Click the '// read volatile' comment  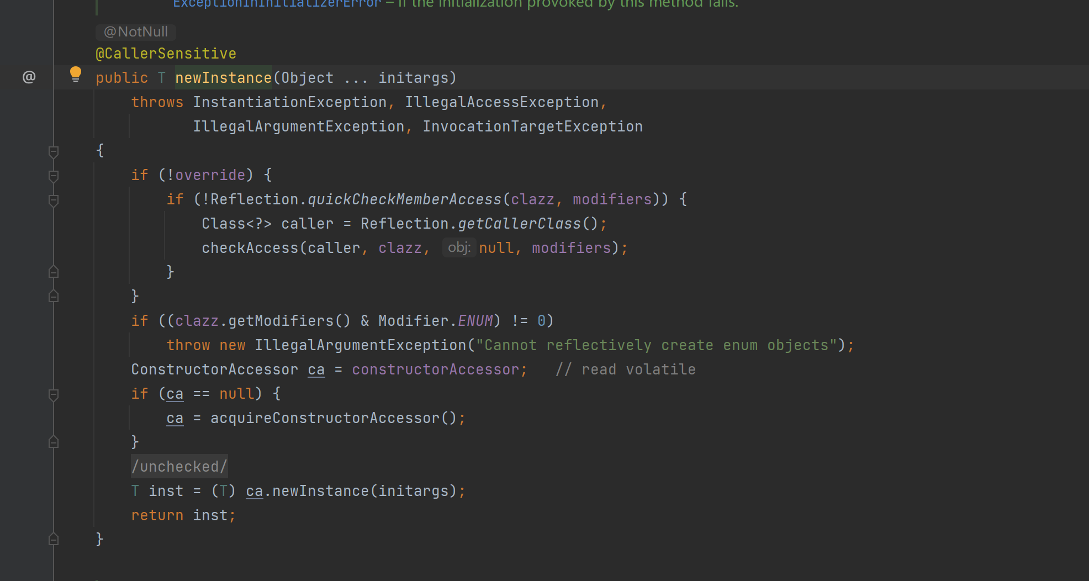point(626,369)
